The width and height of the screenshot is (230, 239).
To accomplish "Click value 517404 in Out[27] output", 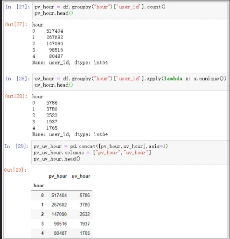I will coord(55,31).
